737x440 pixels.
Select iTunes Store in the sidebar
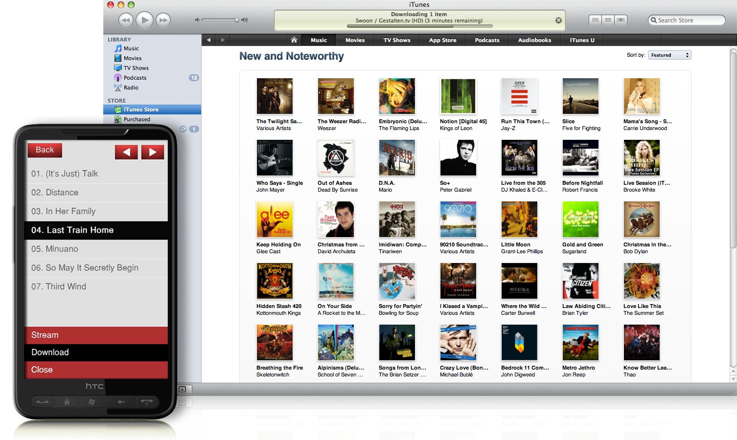point(152,110)
